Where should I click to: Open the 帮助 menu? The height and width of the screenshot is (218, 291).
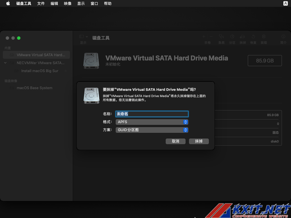(108, 3)
